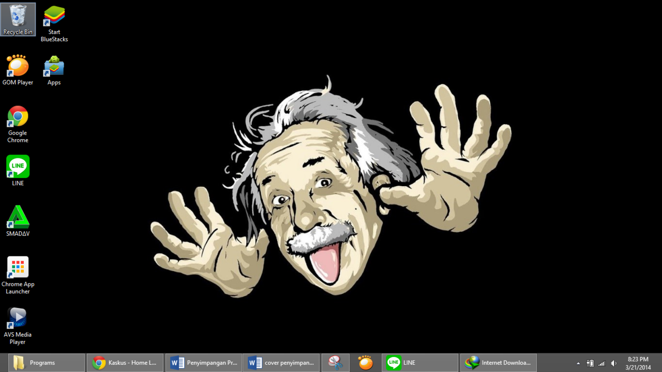The width and height of the screenshot is (662, 372).
Task: Open the Programs folder taskbar button
Action: coord(47,363)
